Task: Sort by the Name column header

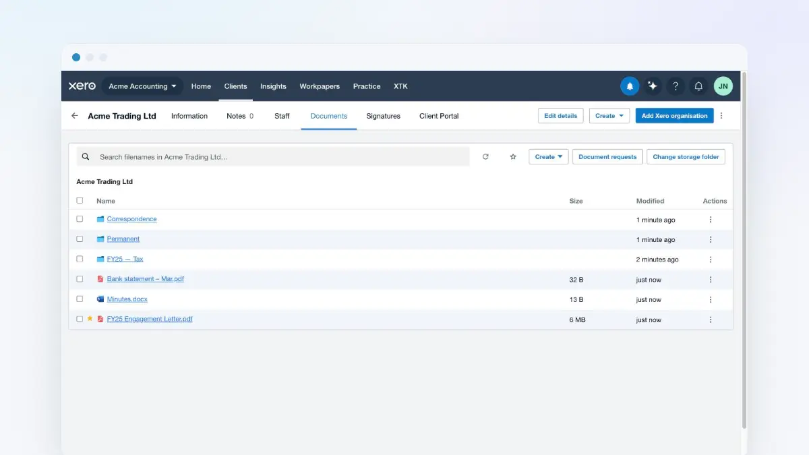Action: click(x=106, y=201)
